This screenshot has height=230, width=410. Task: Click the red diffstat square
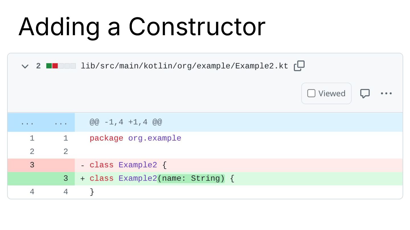(x=55, y=66)
